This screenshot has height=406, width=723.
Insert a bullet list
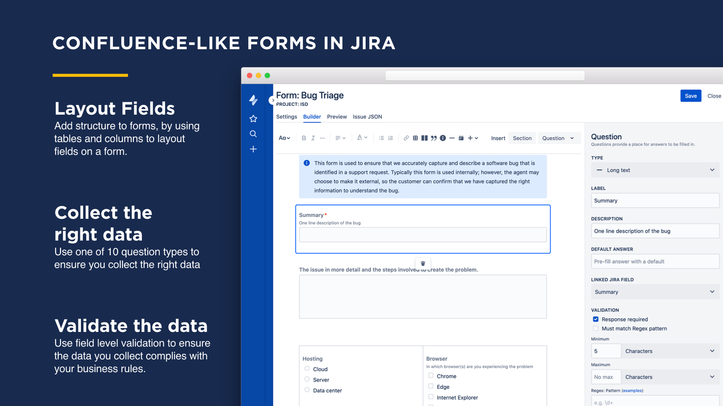click(x=381, y=138)
